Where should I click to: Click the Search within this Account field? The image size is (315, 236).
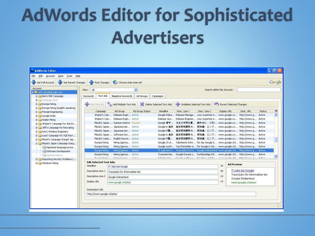[x=259, y=90]
